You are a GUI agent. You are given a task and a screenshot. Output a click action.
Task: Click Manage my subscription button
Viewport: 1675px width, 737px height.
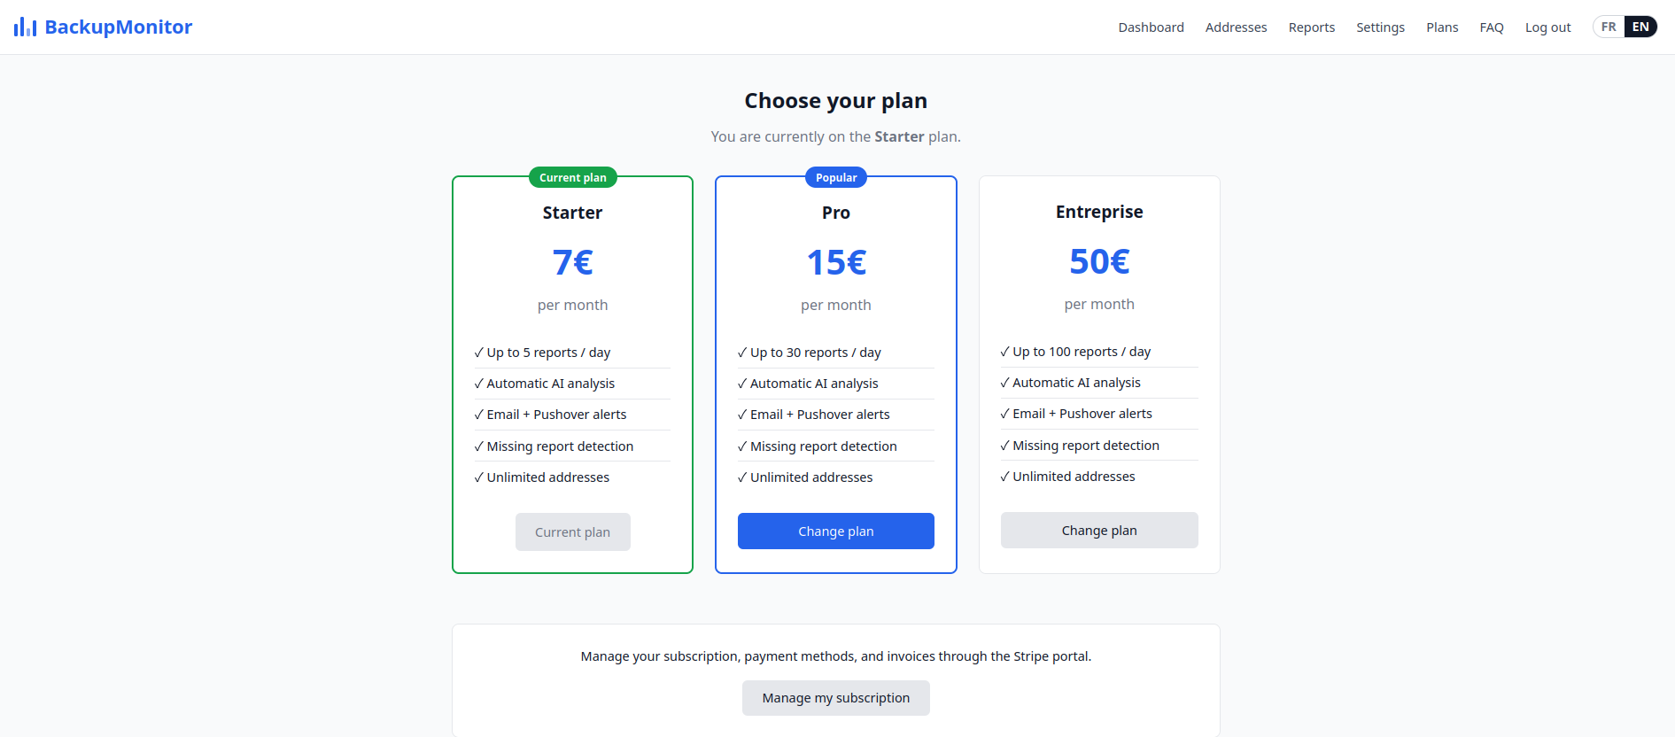[835, 698]
